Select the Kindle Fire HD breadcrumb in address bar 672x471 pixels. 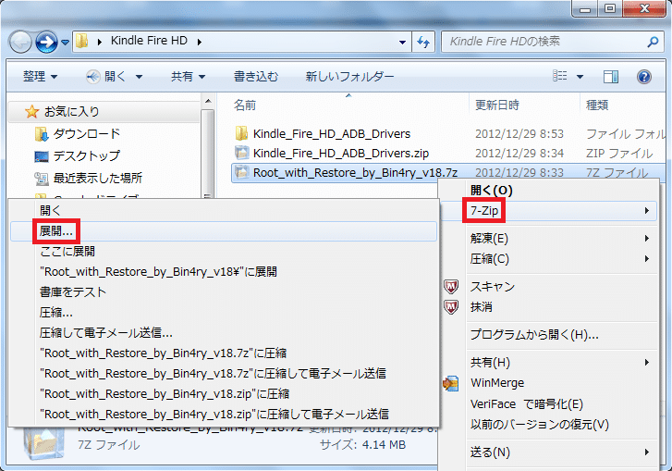[149, 41]
